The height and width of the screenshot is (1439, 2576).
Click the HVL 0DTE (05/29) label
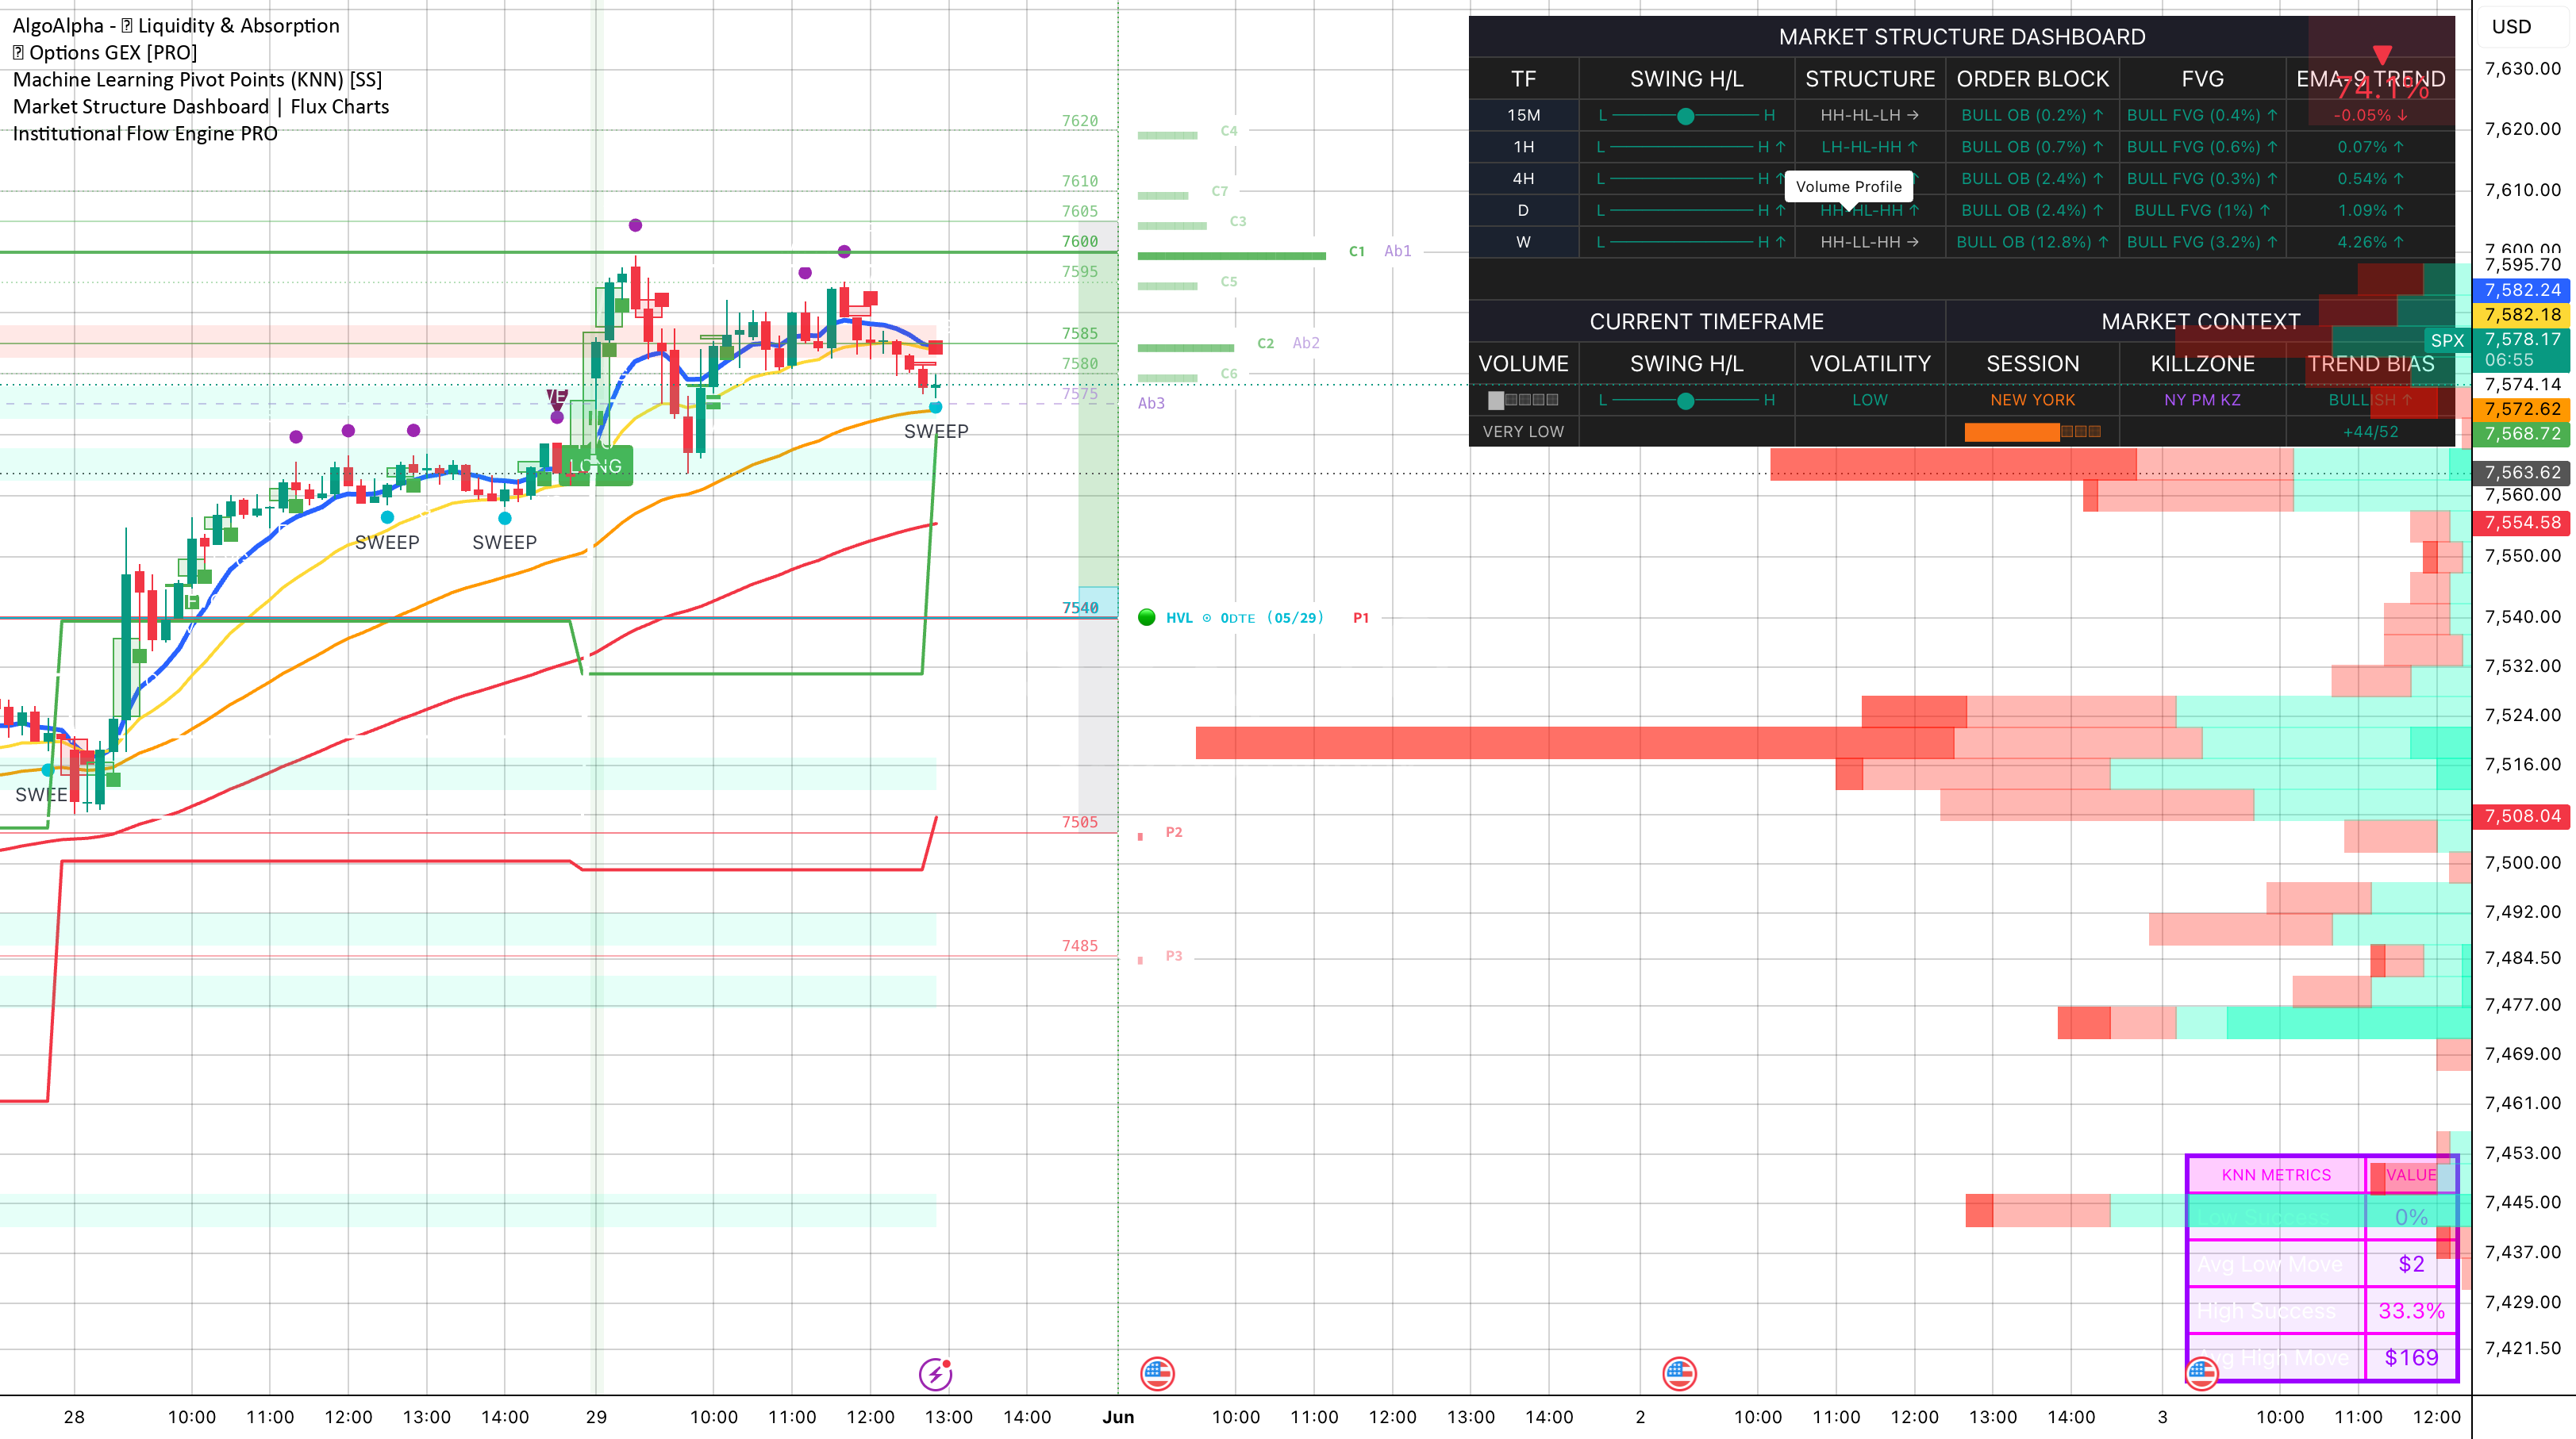point(1245,618)
